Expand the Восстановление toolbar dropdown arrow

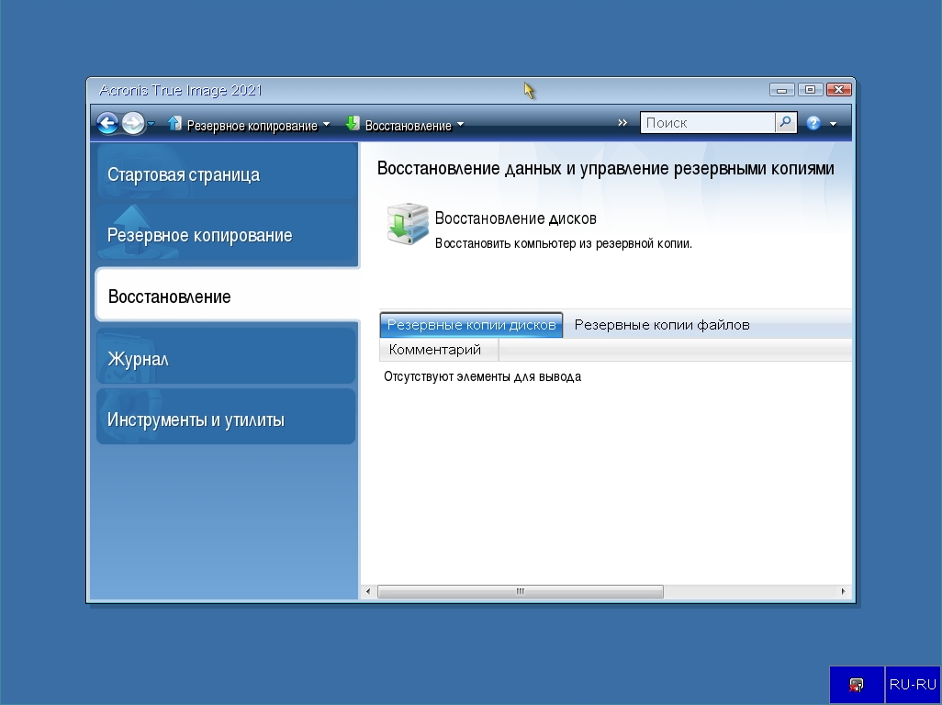click(x=460, y=125)
